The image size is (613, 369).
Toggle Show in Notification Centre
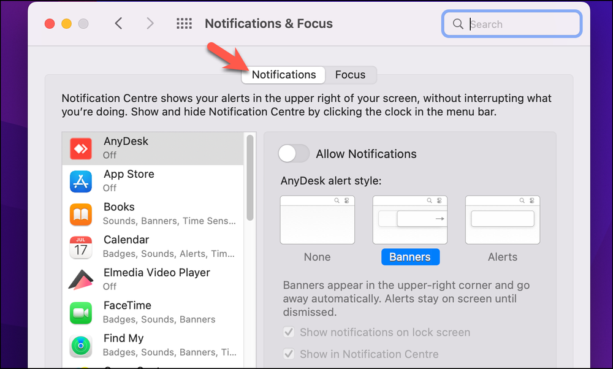pos(289,354)
